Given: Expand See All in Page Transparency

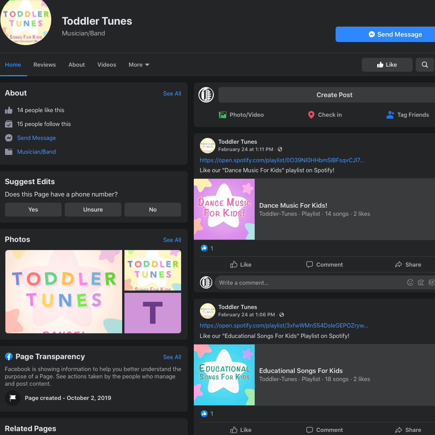Looking at the screenshot, I should tap(172, 357).
